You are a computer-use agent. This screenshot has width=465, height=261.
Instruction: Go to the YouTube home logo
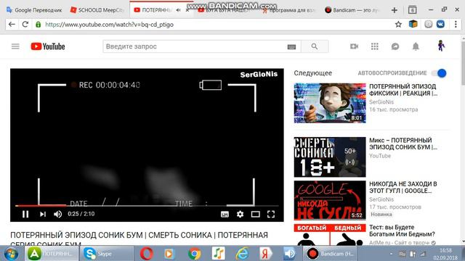pos(48,46)
